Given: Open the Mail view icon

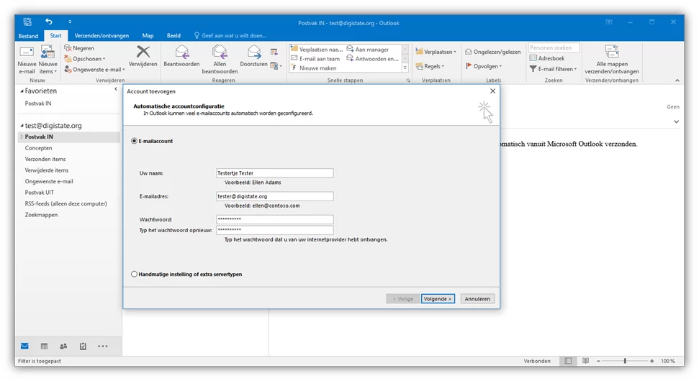Looking at the screenshot, I should 24,346.
